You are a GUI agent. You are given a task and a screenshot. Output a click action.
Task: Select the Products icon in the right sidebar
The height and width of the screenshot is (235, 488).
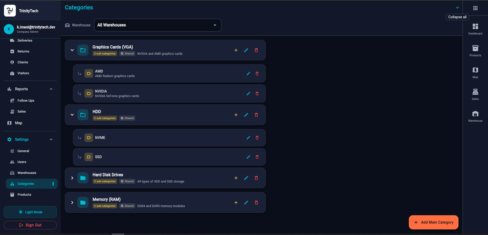pos(475,50)
